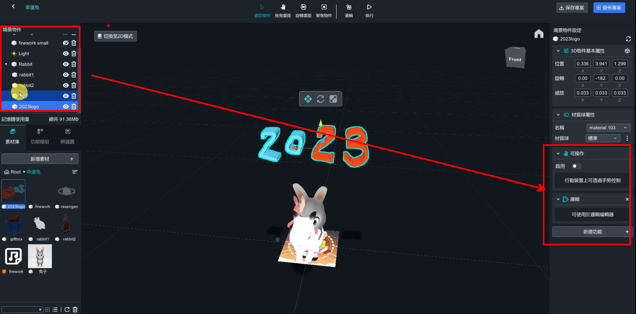Open the material 103 name dropdown
Image resolution: width=636 pixels, height=314 pixels.
pyautogui.click(x=608, y=128)
